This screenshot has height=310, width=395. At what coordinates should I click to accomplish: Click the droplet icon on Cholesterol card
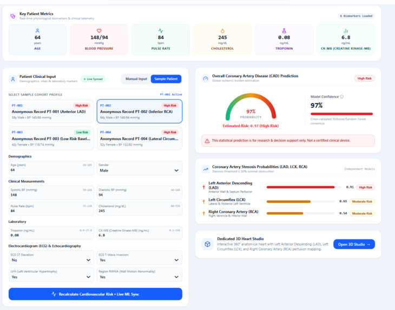tap(222, 31)
